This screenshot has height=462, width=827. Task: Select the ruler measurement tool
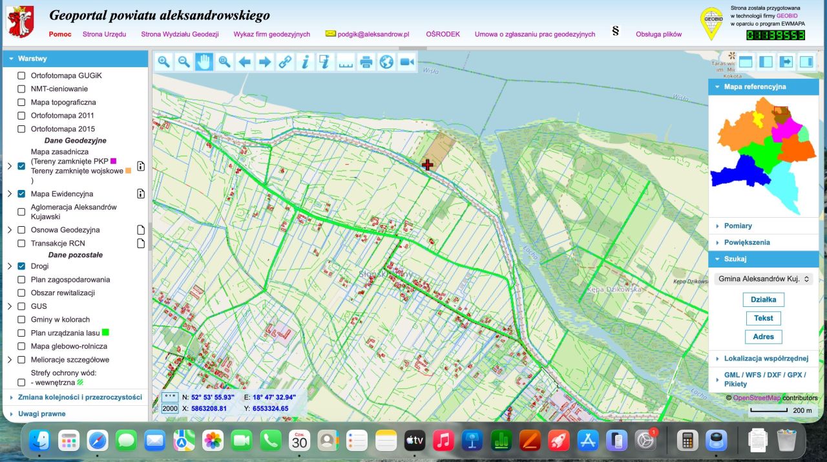[x=346, y=62]
